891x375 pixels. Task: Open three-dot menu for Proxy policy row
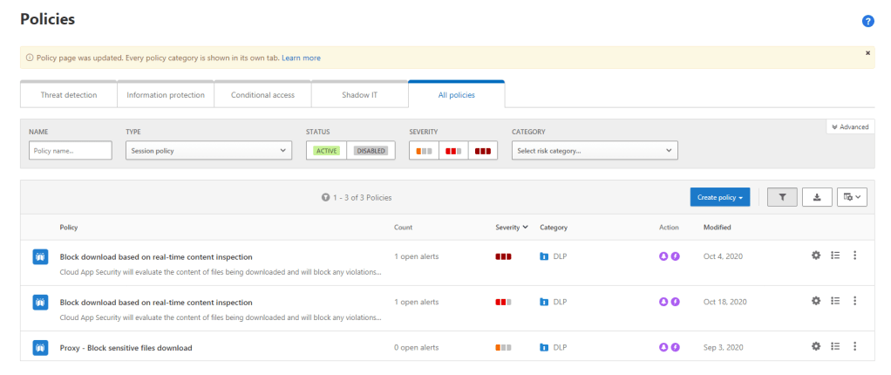click(x=854, y=346)
